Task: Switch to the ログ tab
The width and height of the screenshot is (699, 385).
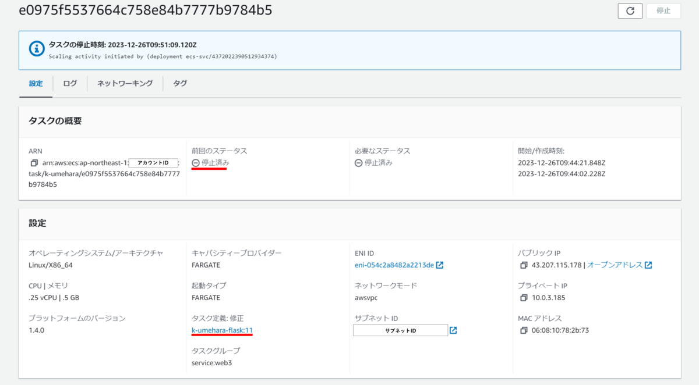Action: coord(69,83)
